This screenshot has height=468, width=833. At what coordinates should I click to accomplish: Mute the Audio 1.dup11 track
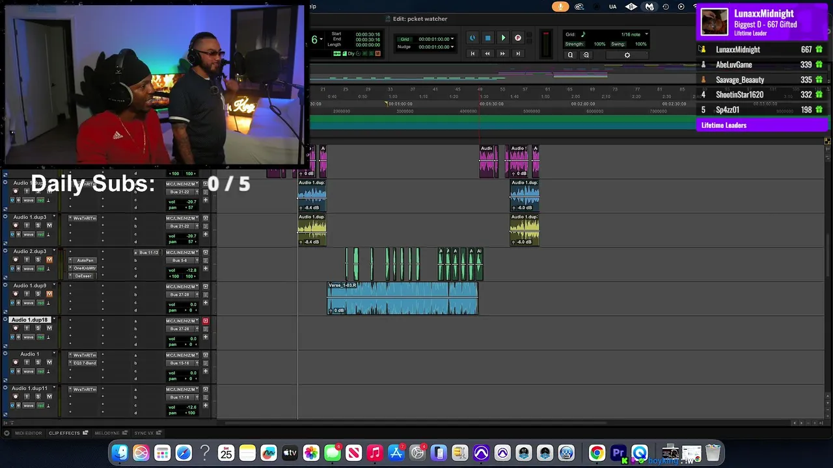click(x=49, y=396)
